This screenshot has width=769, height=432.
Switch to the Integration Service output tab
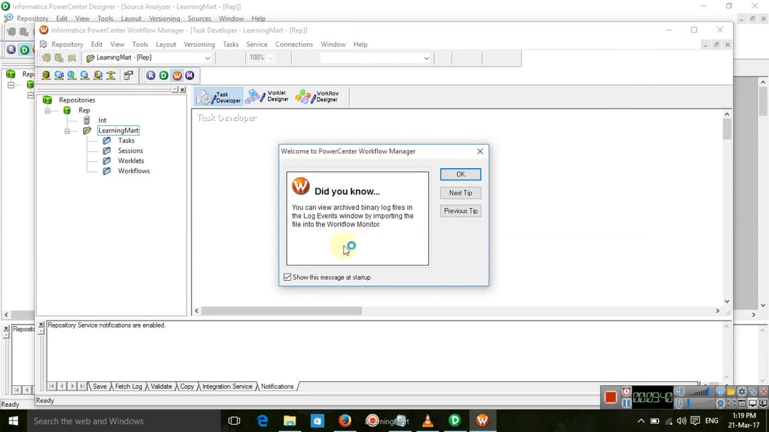point(227,386)
